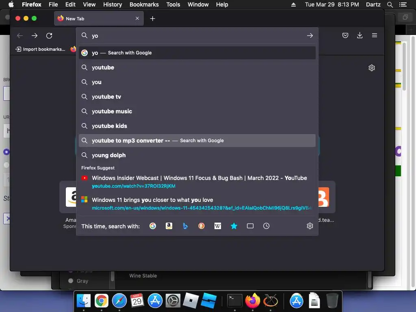Open System Preferences from the Dock
The width and height of the screenshot is (416, 312).
point(173,301)
